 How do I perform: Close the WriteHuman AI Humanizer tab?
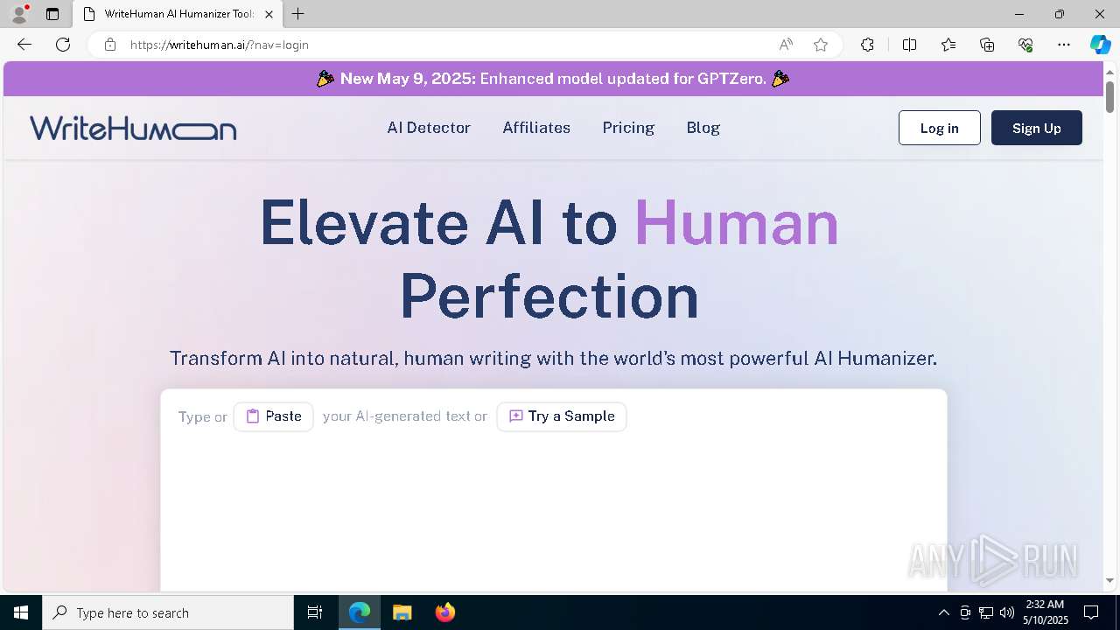[269, 14]
